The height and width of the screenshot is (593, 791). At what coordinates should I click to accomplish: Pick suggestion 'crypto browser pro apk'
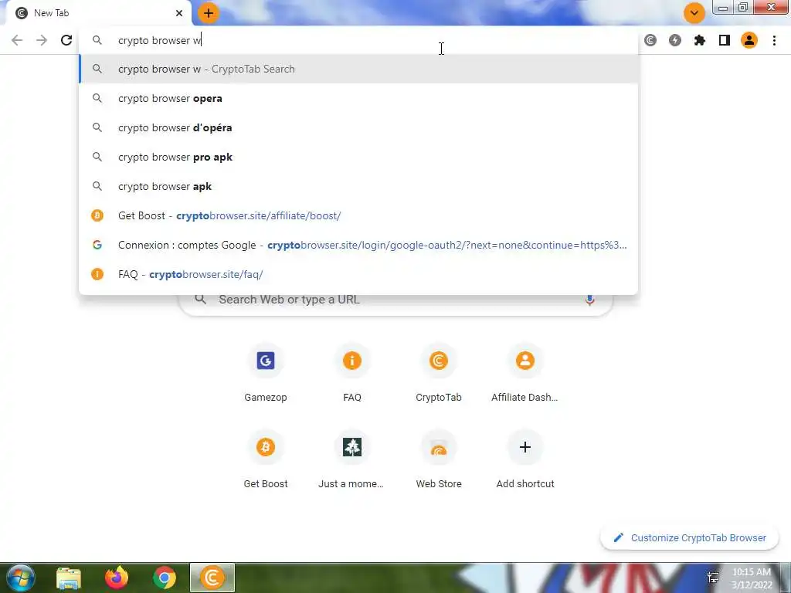[x=358, y=157]
